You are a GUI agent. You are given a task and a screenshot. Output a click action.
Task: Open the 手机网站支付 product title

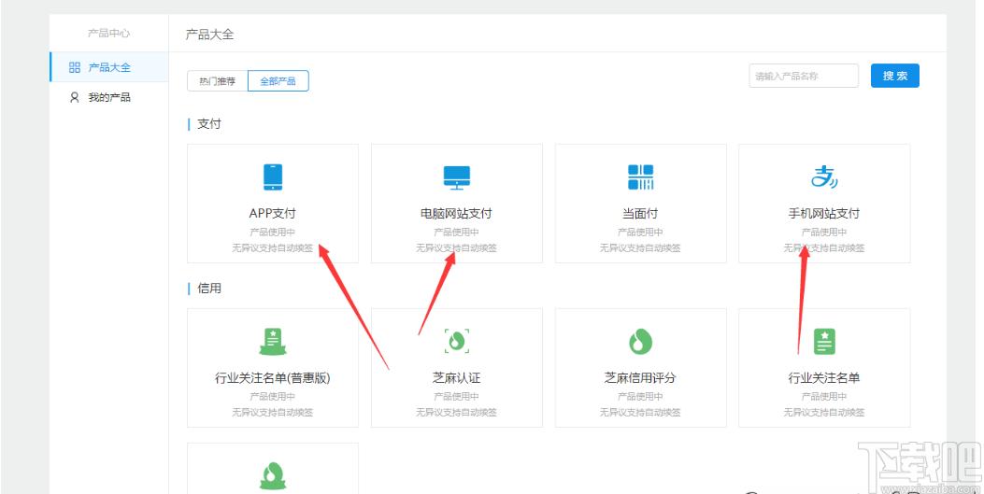point(824,213)
